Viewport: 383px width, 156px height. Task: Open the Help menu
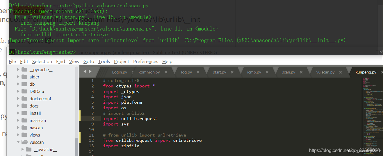pyautogui.click(x=167, y=61)
